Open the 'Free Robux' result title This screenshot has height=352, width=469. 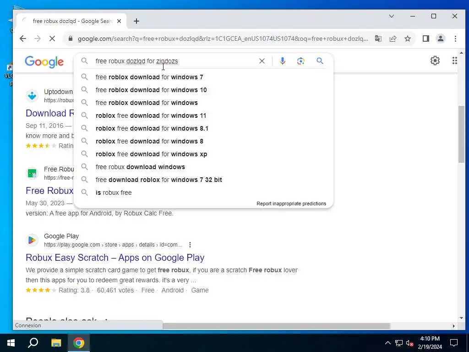point(49,191)
